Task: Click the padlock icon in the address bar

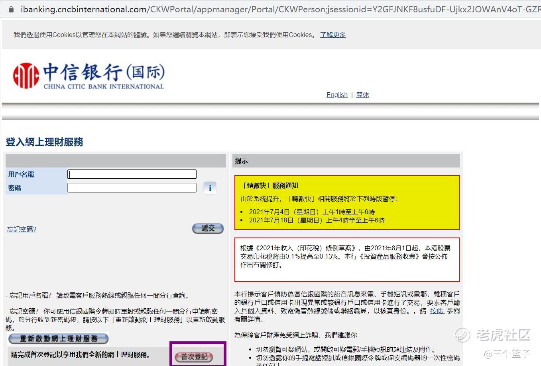Action: click(x=11, y=9)
